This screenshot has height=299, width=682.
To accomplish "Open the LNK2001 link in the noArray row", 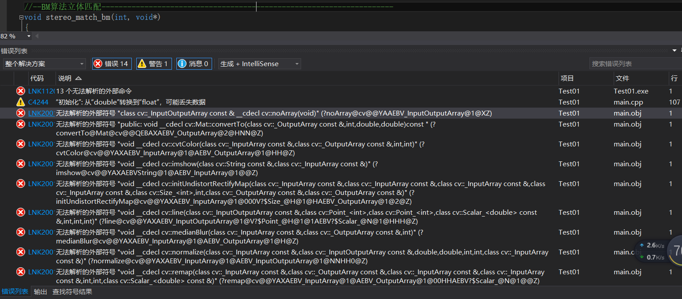I will tap(41, 113).
